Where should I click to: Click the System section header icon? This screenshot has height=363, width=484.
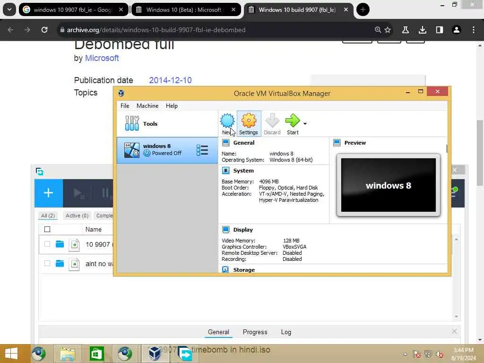coord(225,171)
